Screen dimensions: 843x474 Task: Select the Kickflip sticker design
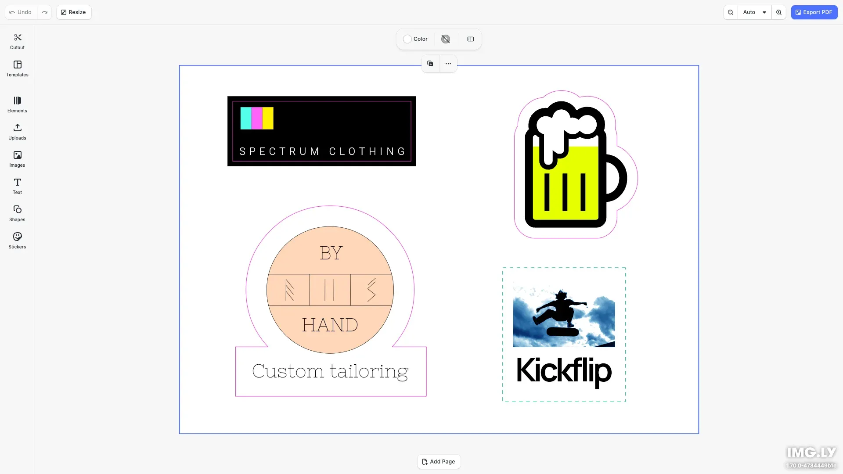(563, 334)
